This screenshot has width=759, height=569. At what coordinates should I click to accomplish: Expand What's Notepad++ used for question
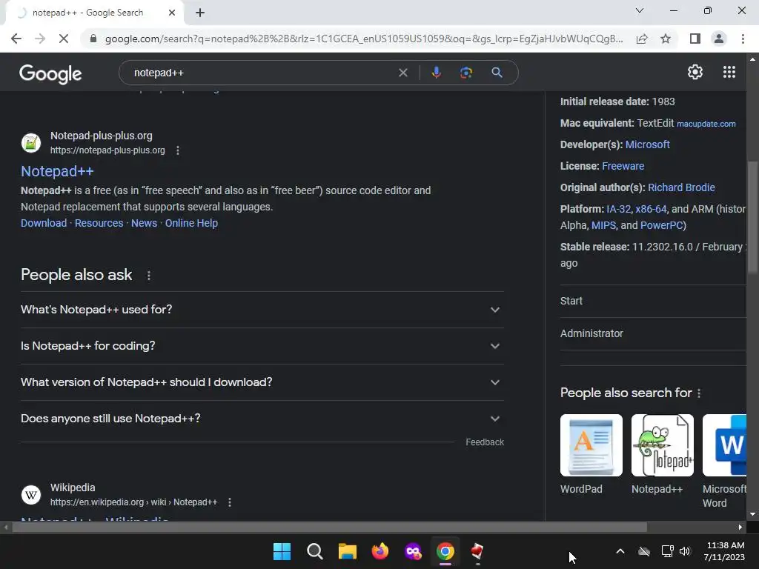[x=262, y=310]
